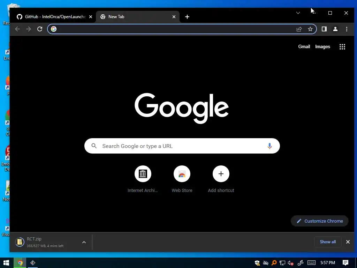Open a new tab with plus button
Screen dimensions: 357x268
point(187,17)
